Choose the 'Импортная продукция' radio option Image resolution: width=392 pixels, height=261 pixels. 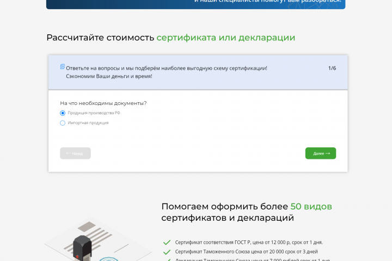[63, 123]
